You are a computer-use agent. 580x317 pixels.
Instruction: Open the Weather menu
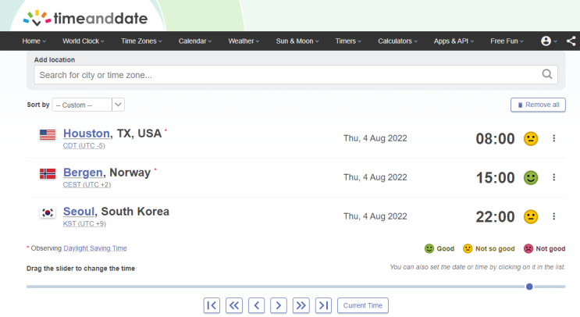pos(244,41)
